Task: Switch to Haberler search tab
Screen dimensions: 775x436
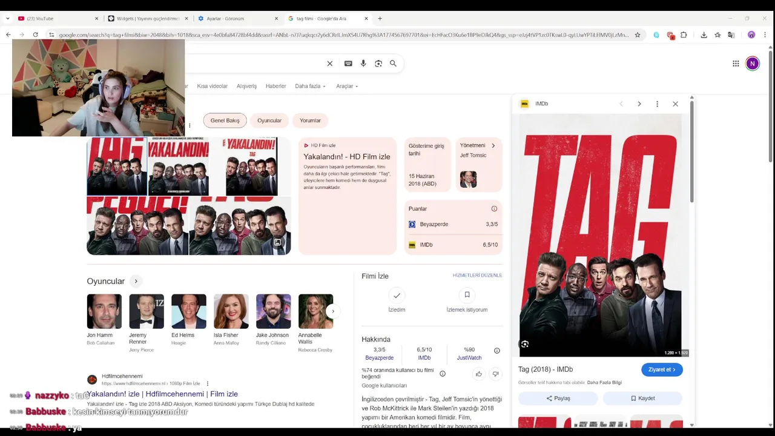Action: click(x=275, y=86)
